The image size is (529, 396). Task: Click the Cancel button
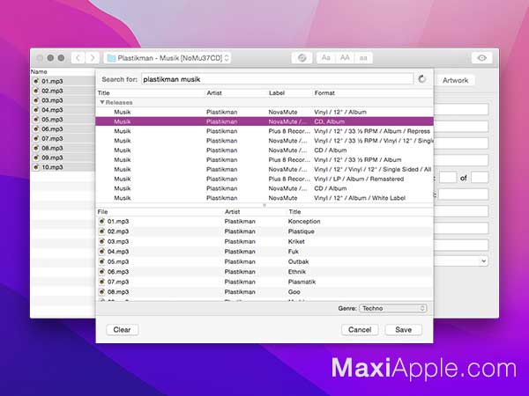click(360, 330)
